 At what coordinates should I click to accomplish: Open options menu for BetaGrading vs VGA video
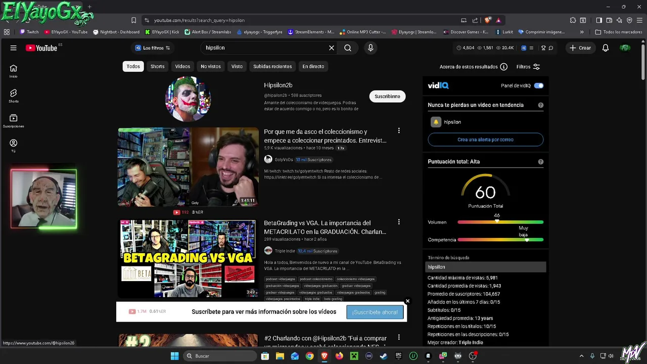point(399,222)
